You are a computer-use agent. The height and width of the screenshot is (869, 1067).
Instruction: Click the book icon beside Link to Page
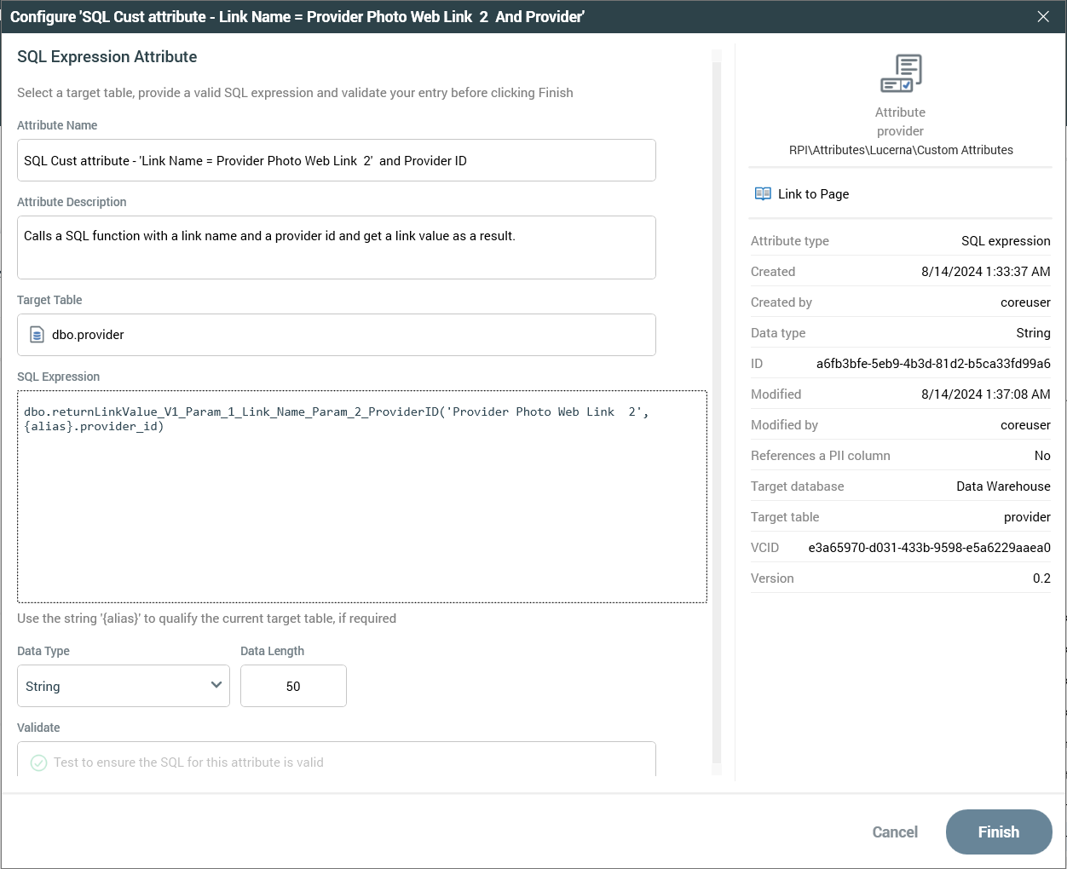click(x=763, y=194)
